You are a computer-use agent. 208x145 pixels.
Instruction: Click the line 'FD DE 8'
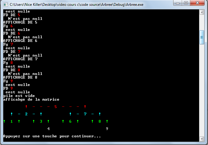coord(12,70)
